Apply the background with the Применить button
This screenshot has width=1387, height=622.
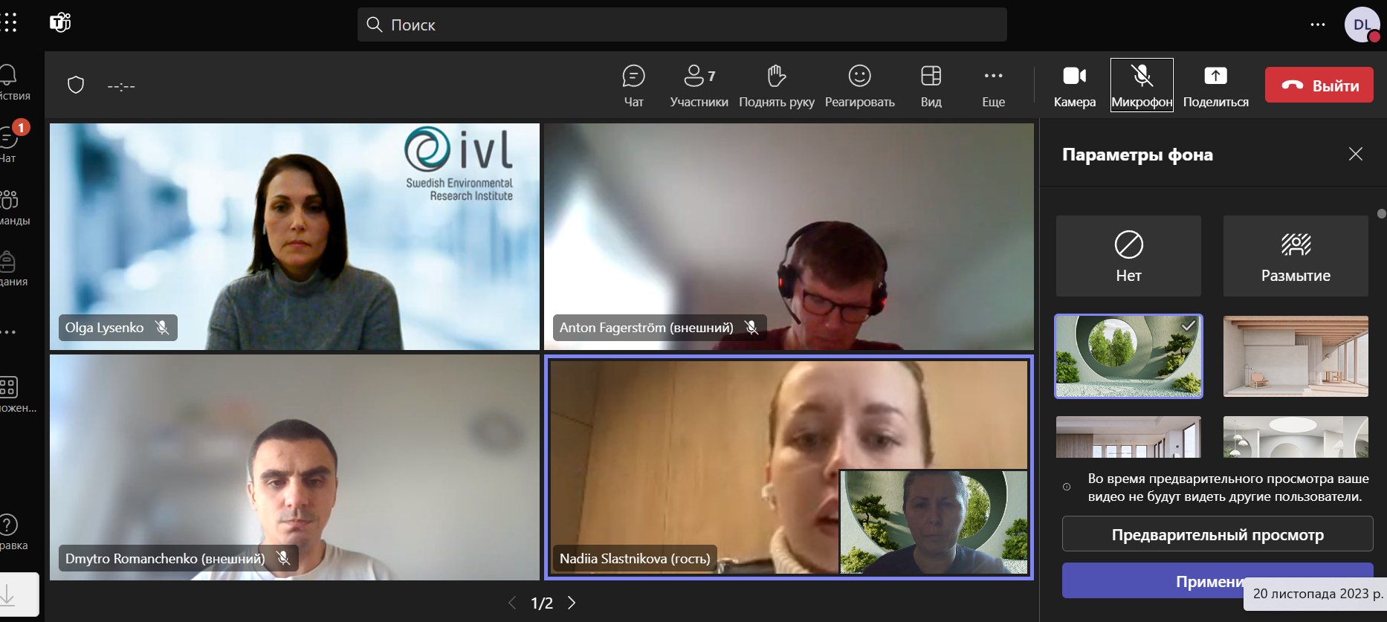[x=1218, y=581]
